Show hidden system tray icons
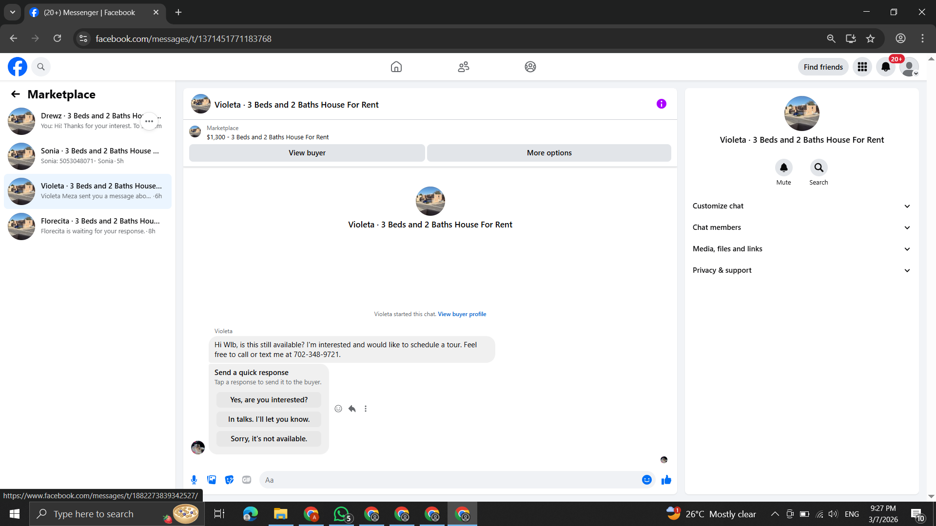936x526 pixels. click(x=775, y=514)
